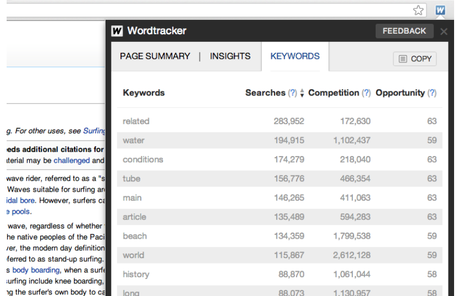Click the Wordtracker extension icon in browser toolbar
469x296 pixels.
tap(440, 10)
